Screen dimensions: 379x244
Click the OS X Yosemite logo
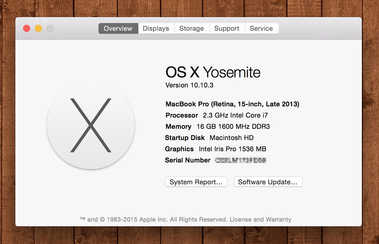coord(91,125)
